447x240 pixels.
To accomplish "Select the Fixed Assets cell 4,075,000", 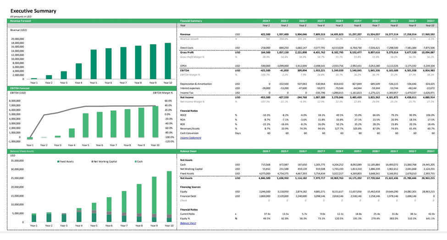I will [x=265, y=174].
